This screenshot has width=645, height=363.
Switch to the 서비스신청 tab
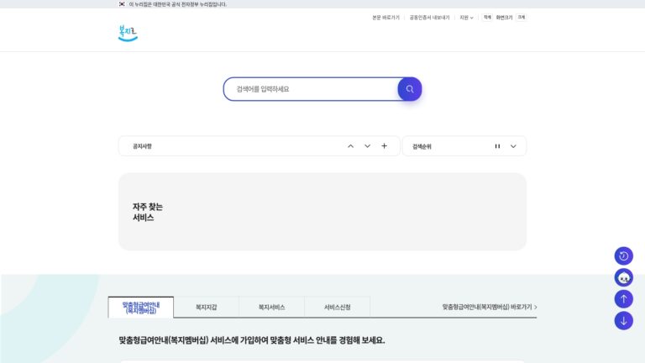[338, 308]
